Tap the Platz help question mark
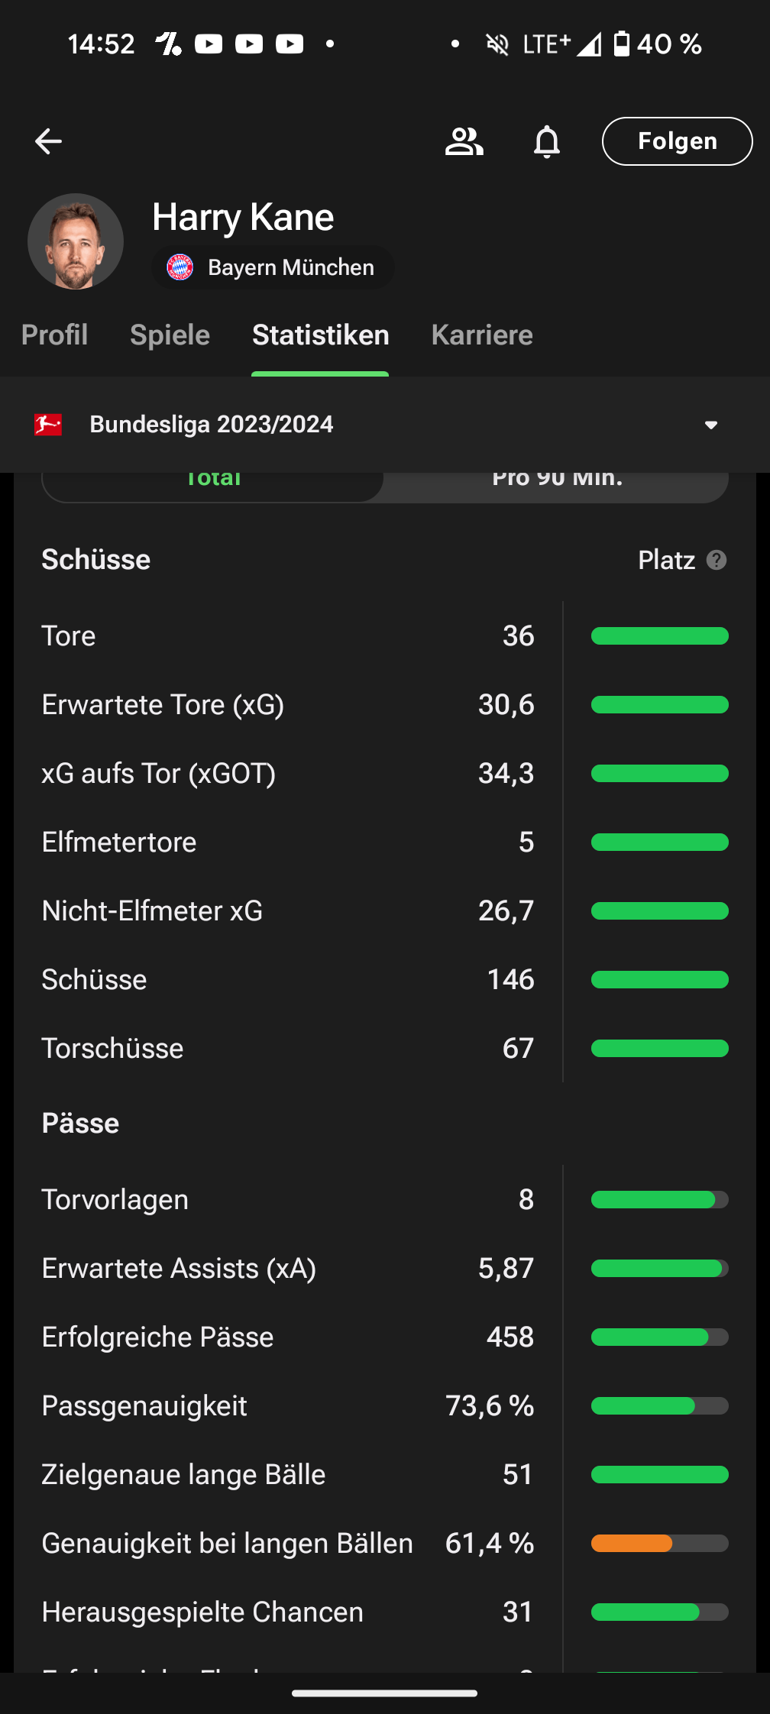 (717, 560)
